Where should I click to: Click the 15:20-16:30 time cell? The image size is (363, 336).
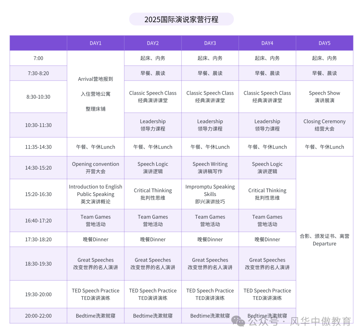38,194
